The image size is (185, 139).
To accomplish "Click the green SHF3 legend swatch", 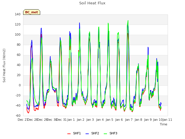I will [x=105, y=133].
